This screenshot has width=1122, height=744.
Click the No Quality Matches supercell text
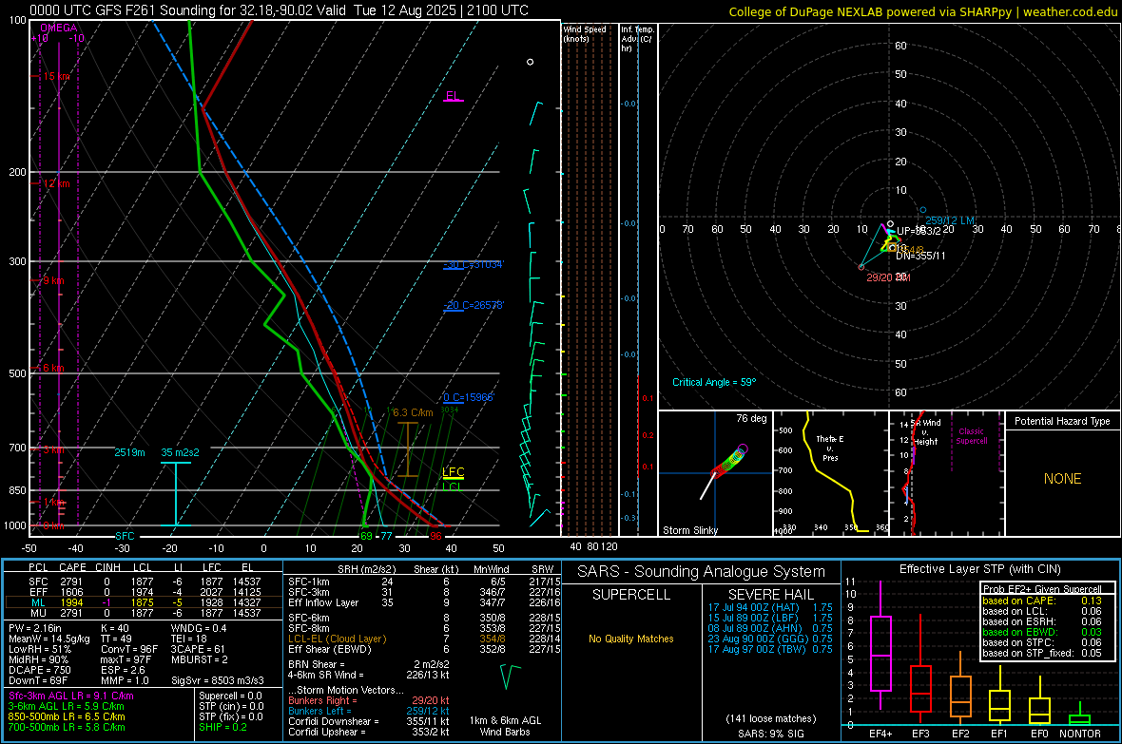[x=631, y=639]
